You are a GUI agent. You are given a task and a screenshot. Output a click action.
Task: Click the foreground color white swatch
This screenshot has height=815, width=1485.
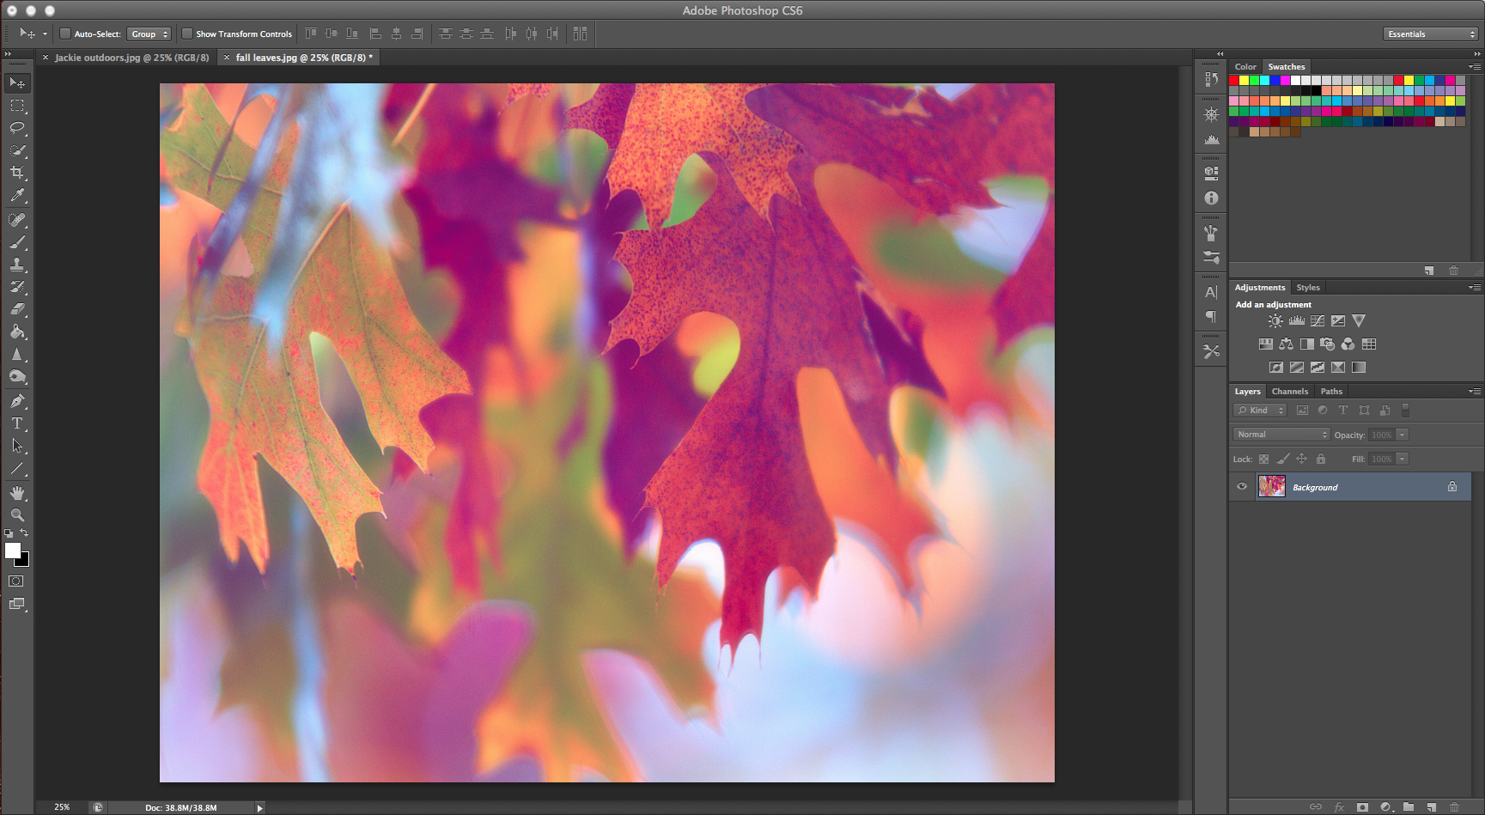pyautogui.click(x=12, y=550)
